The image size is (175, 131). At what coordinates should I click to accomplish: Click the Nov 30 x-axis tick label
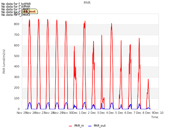click(67, 113)
